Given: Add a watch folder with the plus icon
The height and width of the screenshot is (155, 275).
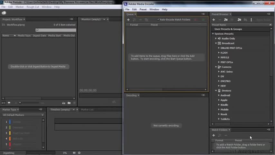Looking at the screenshot, I should click(213, 135).
